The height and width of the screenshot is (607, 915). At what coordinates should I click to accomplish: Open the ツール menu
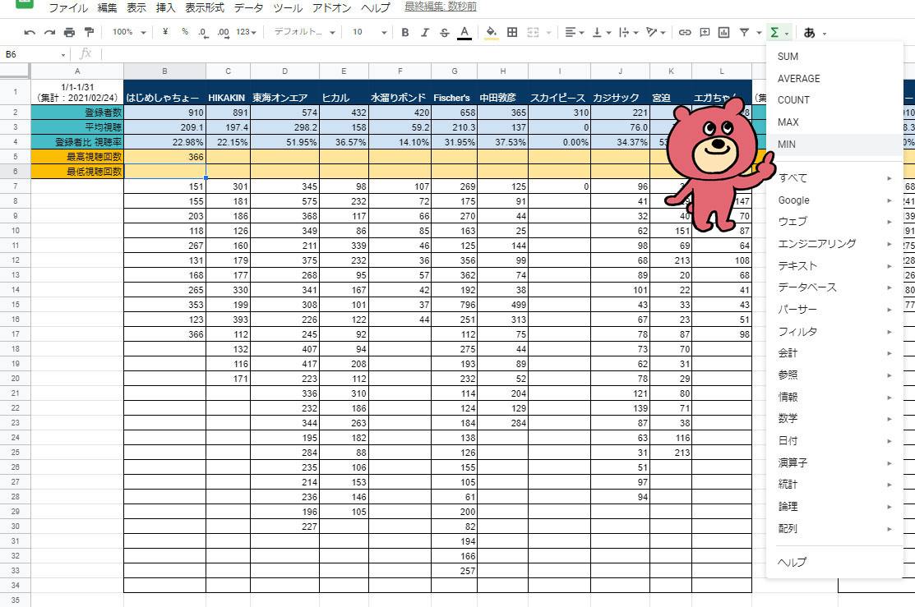click(288, 7)
